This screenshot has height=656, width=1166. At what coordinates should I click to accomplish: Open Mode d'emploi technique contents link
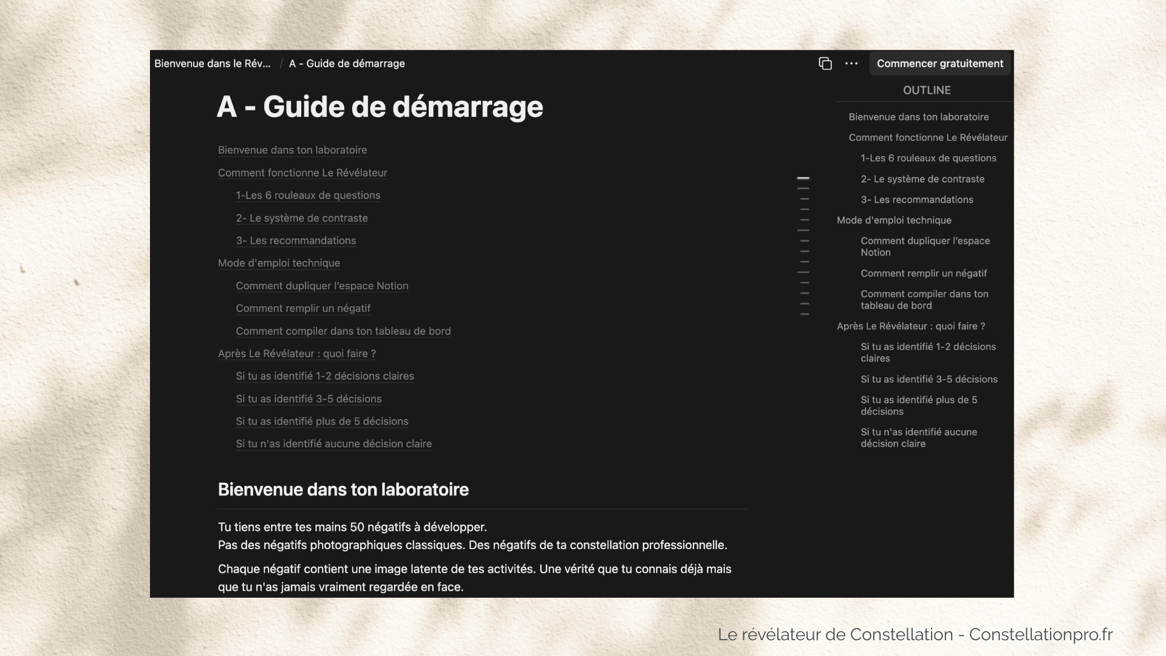279,263
